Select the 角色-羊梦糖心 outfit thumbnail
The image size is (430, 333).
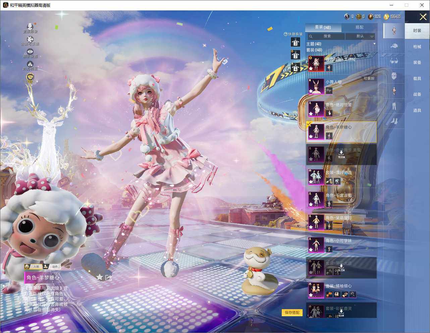point(316,132)
